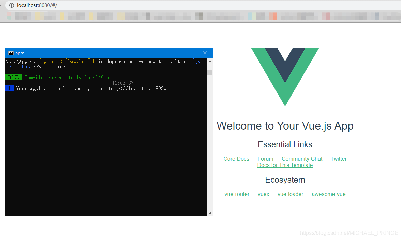This screenshot has width=401, height=239.
Task: Click the 11:03:37 timestamp in console
Action: coord(123,83)
